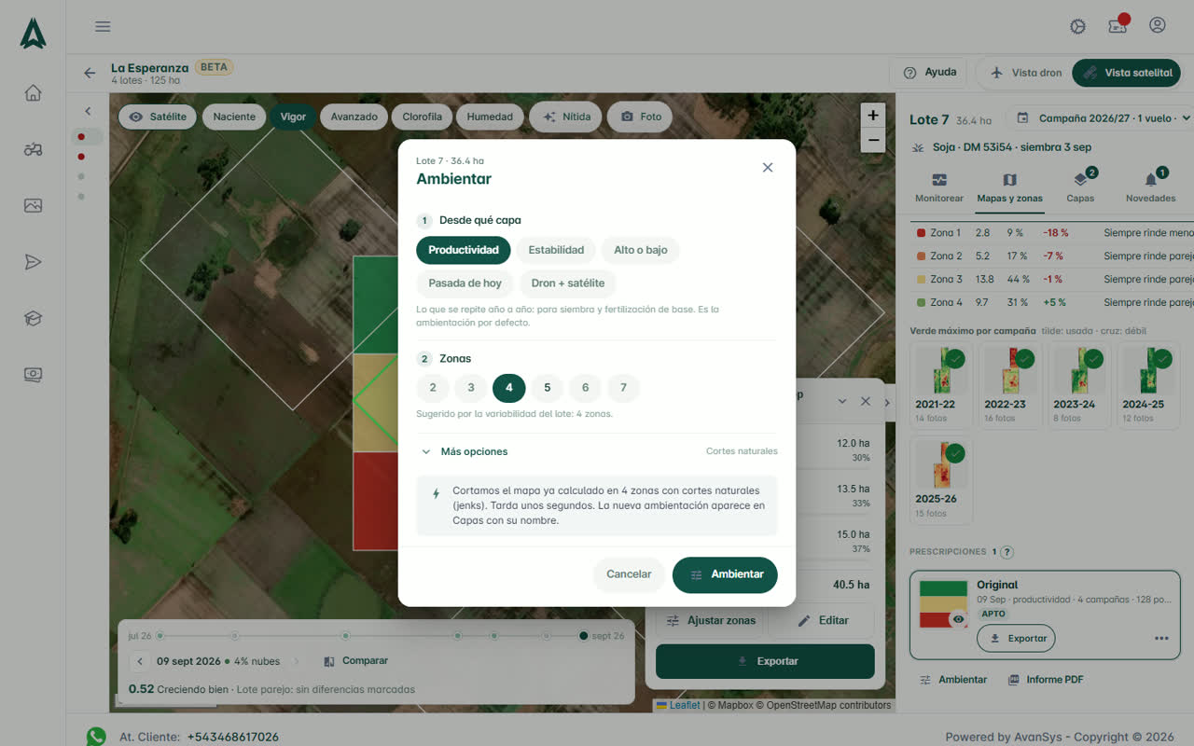Open the graduation cap sidebar icon
1194x746 pixels.
click(33, 318)
